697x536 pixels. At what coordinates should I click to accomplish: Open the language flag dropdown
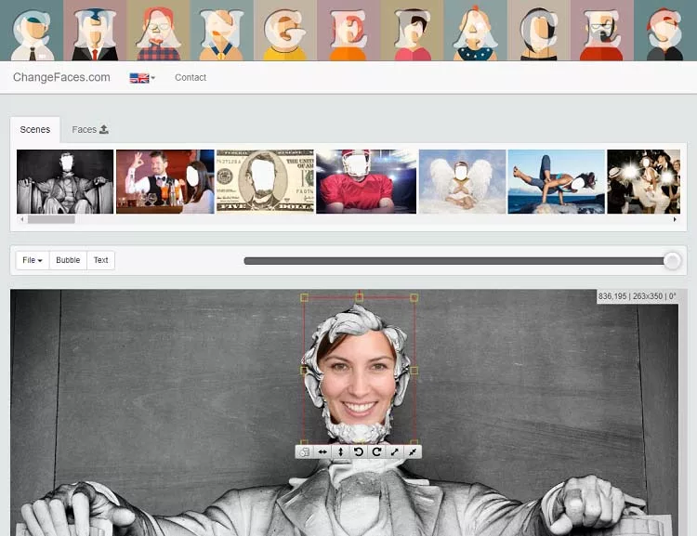[142, 78]
